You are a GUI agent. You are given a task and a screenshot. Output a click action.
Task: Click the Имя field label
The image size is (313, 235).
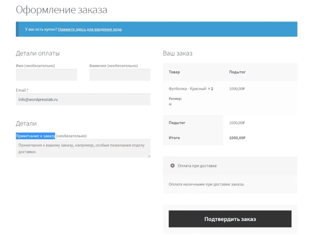coord(35,66)
